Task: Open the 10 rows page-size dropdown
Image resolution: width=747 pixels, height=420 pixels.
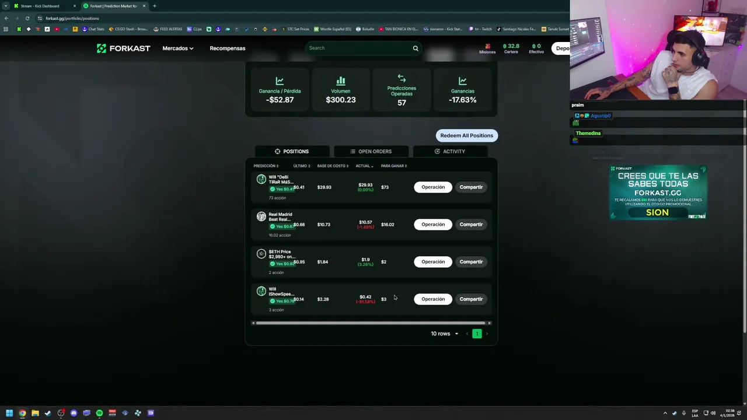Action: [x=445, y=334]
